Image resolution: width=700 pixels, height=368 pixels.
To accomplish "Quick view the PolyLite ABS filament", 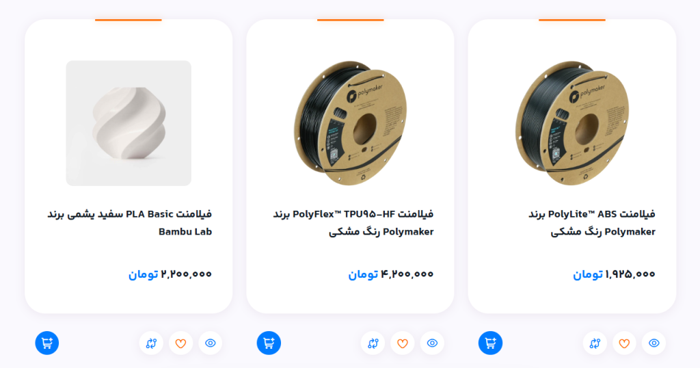I will point(654,343).
